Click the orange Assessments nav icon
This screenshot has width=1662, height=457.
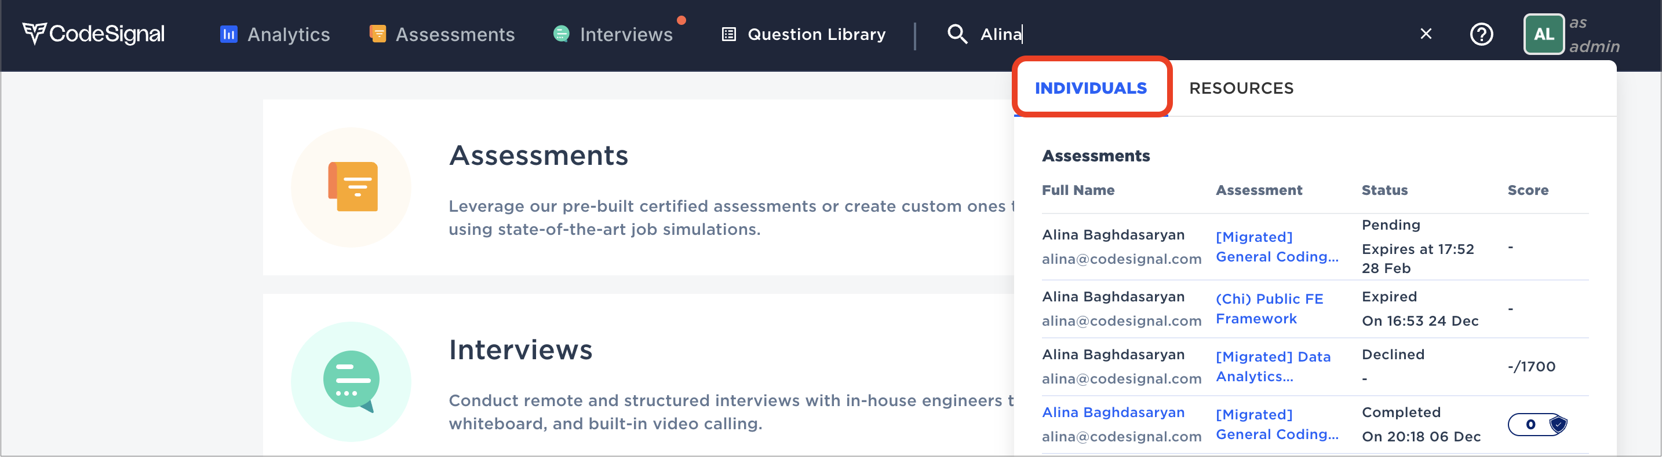point(377,34)
